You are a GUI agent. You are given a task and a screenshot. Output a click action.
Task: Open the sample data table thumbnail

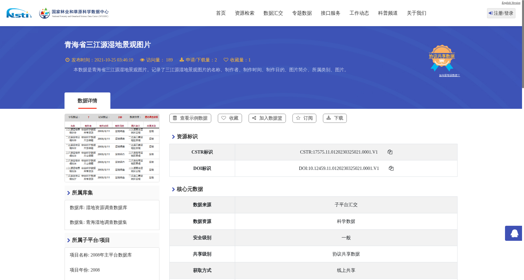[x=112, y=148]
